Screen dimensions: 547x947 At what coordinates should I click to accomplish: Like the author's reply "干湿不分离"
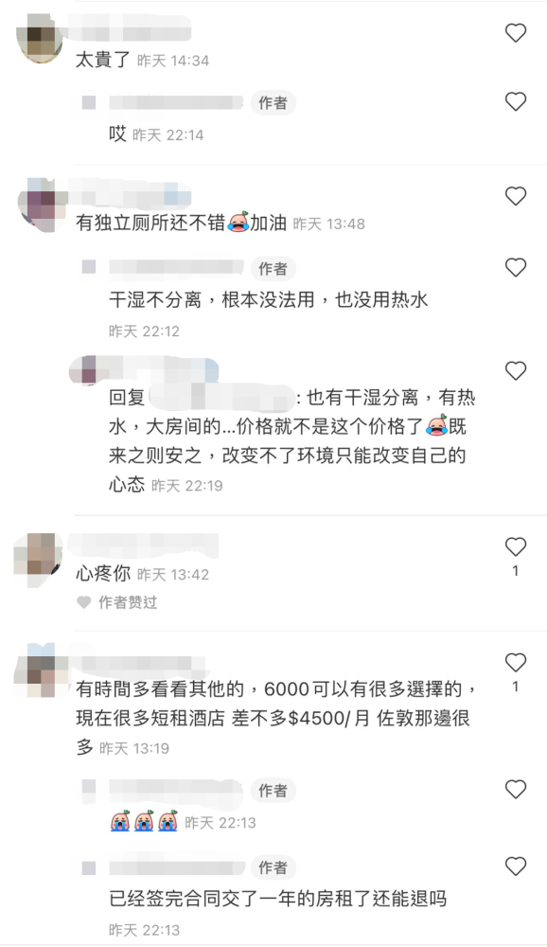click(x=515, y=267)
